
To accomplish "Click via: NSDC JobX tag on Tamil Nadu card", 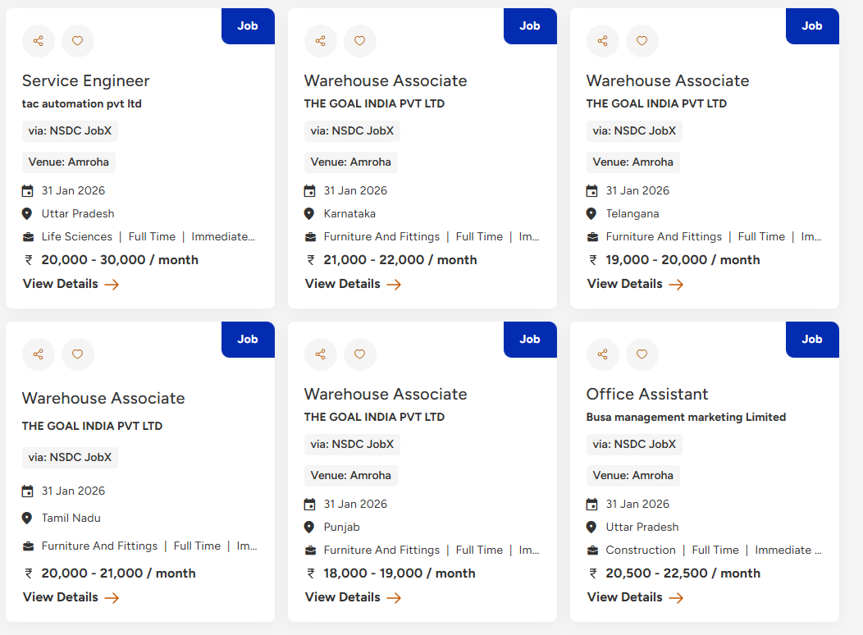I will 70,458.
